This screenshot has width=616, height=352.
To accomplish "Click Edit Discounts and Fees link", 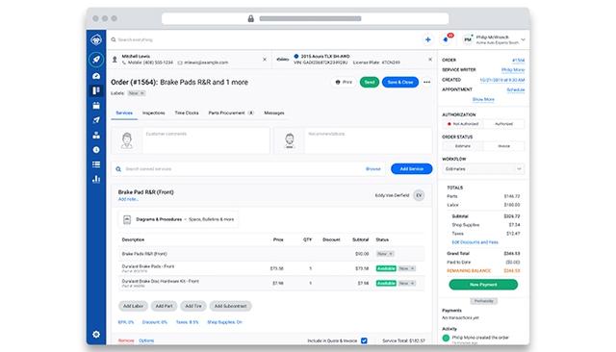I will pos(475,242).
